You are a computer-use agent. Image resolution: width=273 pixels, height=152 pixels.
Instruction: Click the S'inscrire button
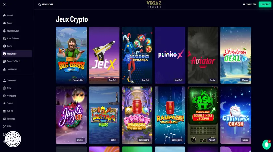coord(265,5)
